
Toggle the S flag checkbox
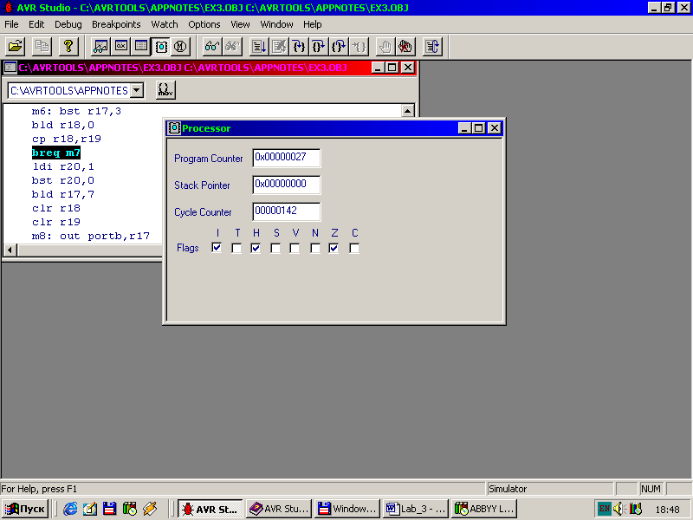click(x=275, y=248)
